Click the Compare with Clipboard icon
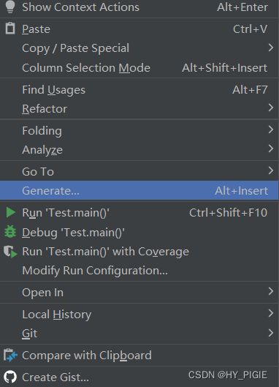The width and height of the screenshot is (279, 387). pos(11,355)
